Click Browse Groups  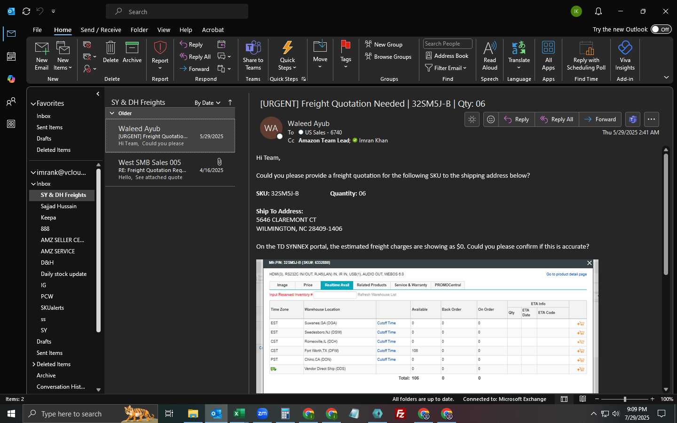pyautogui.click(x=388, y=56)
